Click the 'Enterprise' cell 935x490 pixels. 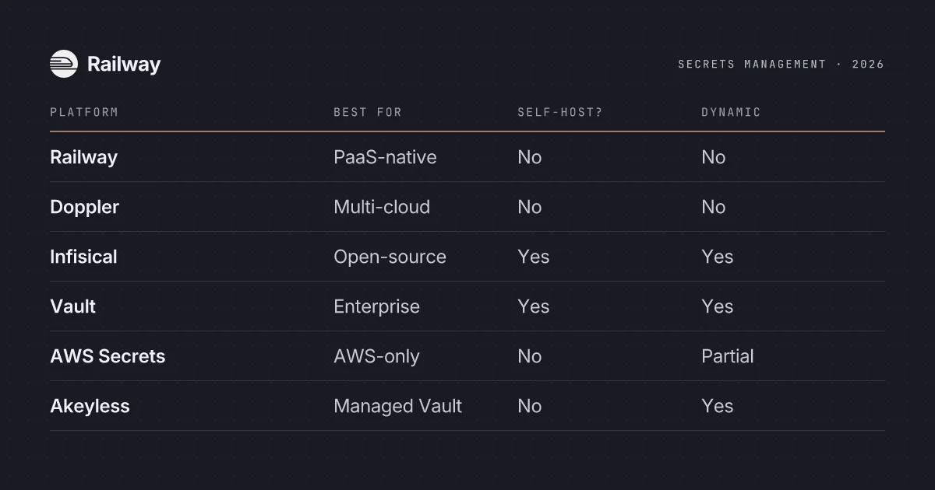pos(376,307)
